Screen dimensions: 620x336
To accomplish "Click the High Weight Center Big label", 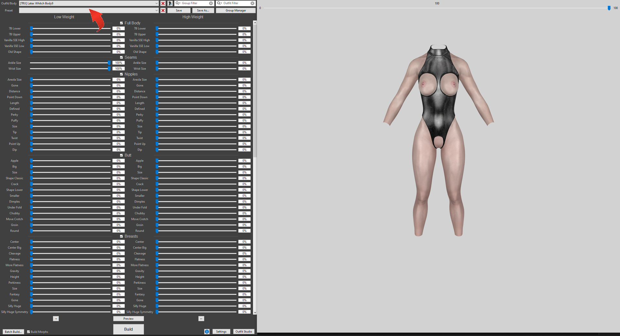I will (139, 248).
